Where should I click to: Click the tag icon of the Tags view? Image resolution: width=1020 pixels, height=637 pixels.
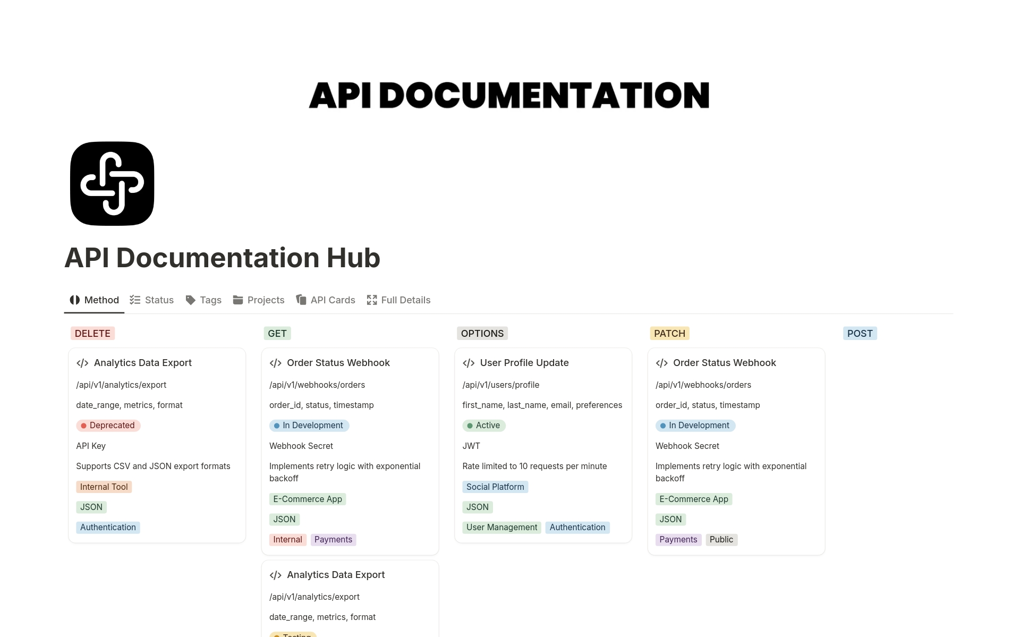[x=190, y=300]
